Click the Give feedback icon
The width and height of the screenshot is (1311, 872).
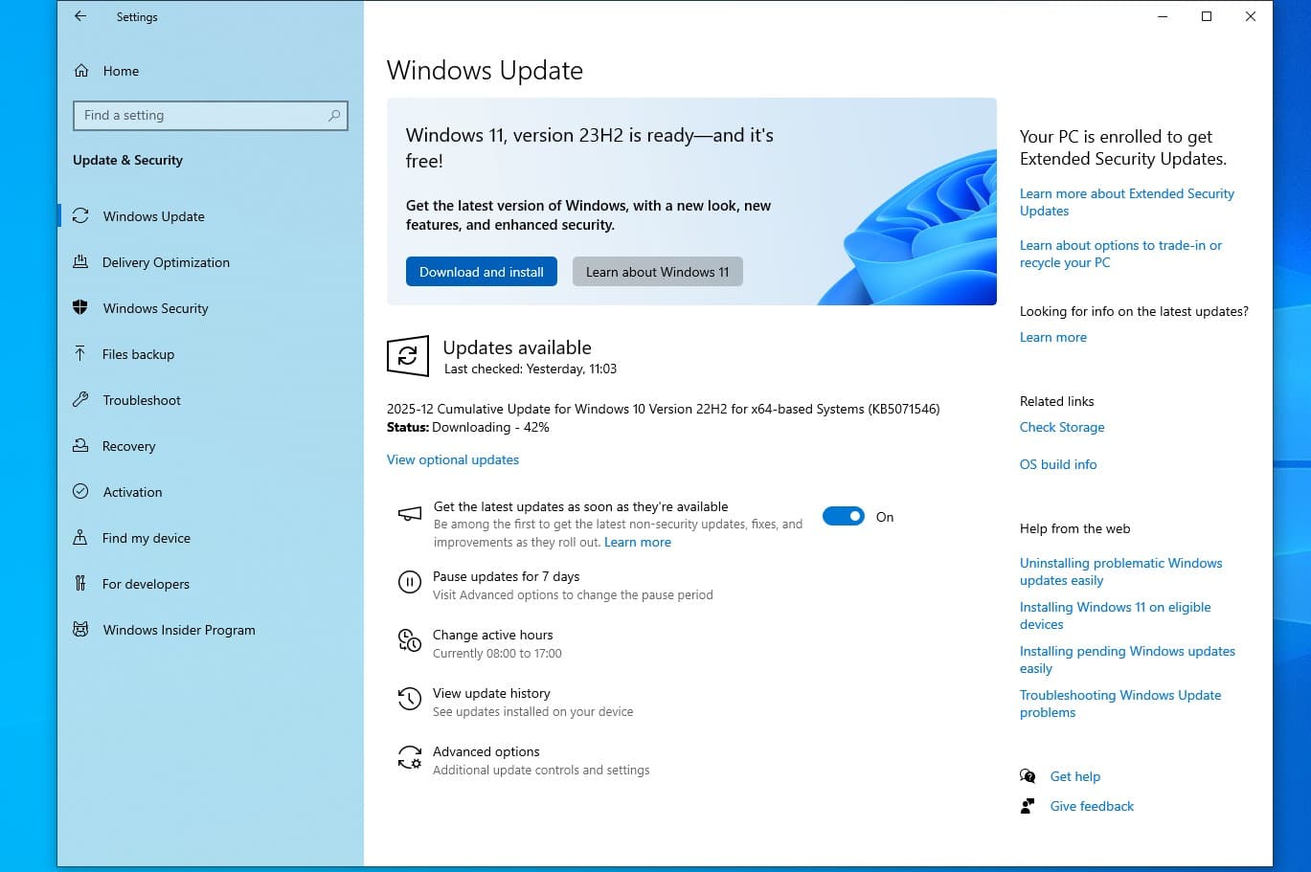point(1027,806)
